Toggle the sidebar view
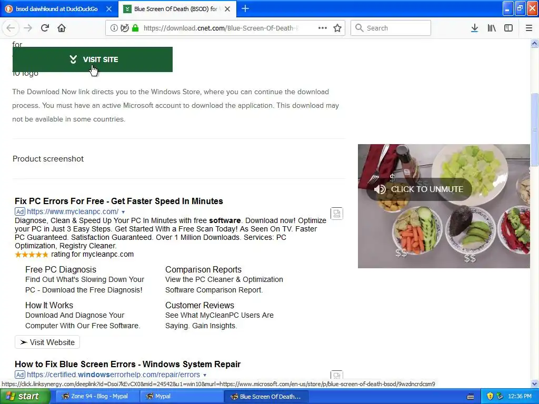 coord(508,28)
